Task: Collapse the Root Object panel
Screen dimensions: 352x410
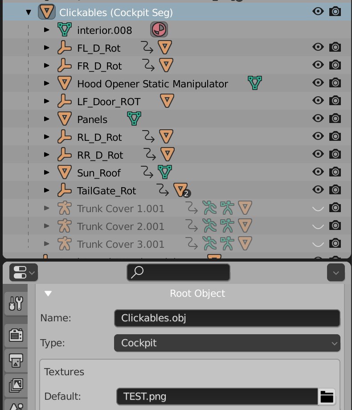Action: pyautogui.click(x=48, y=293)
